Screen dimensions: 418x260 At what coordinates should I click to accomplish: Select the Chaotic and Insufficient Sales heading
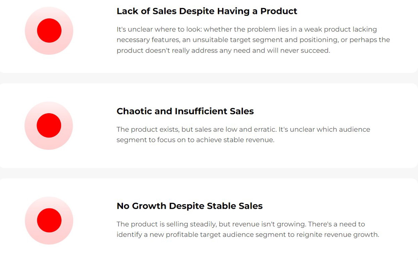(x=185, y=111)
